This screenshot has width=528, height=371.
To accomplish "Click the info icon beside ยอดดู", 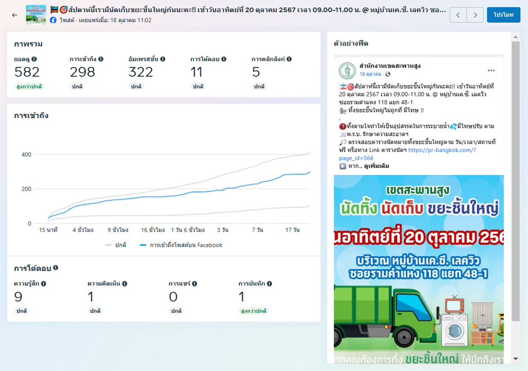I will click(34, 59).
